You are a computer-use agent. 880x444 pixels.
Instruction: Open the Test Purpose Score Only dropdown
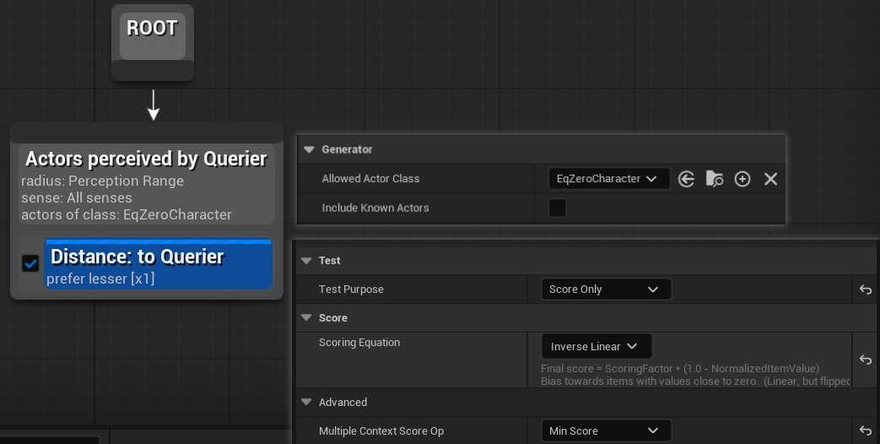coord(605,290)
